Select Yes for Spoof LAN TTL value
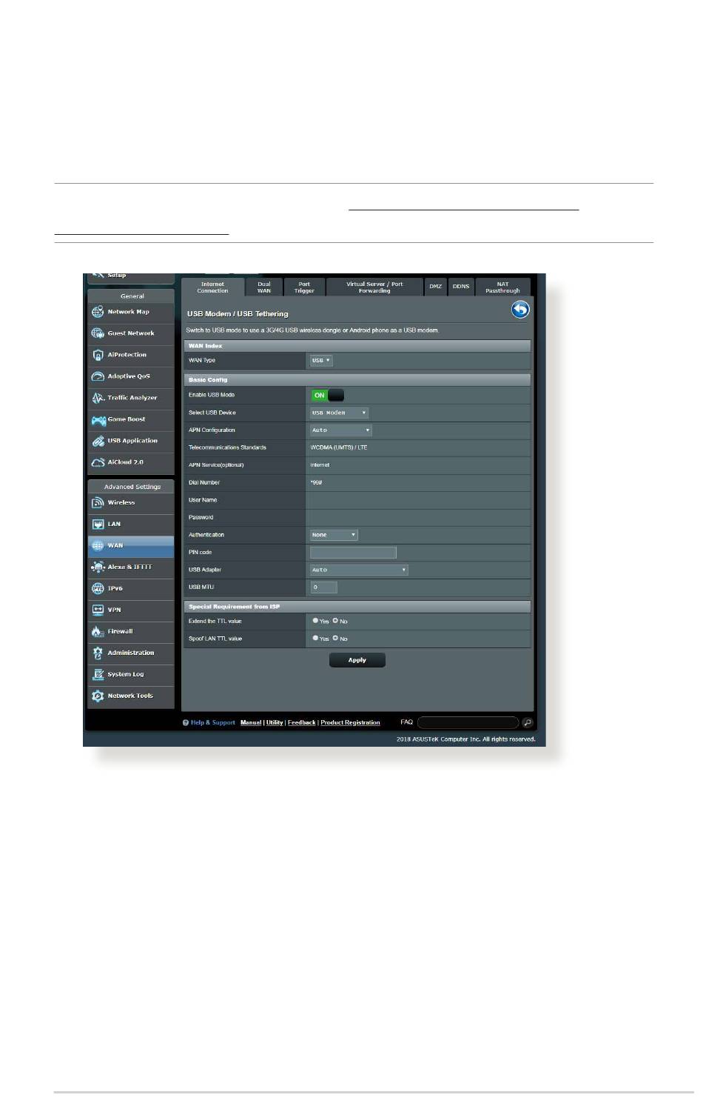 point(316,638)
